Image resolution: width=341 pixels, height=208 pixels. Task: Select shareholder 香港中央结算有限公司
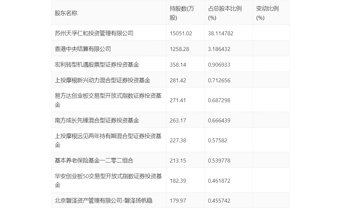(x=83, y=49)
